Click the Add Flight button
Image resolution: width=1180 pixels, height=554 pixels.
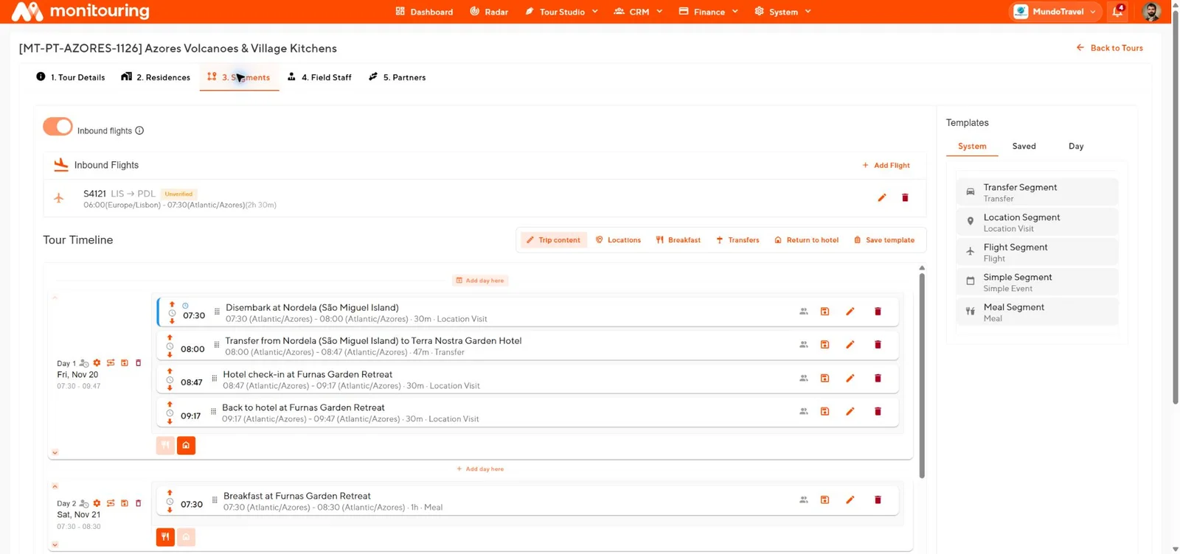[886, 165]
